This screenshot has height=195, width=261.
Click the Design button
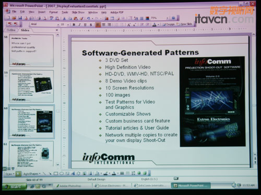[169, 24]
